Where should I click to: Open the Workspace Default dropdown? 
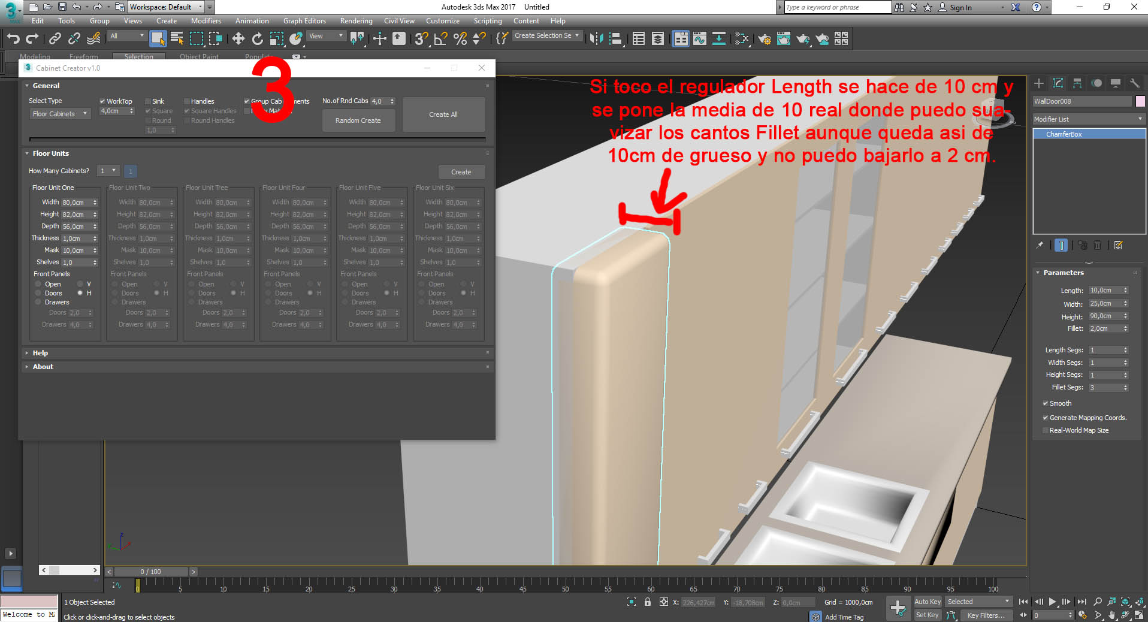pyautogui.click(x=166, y=7)
